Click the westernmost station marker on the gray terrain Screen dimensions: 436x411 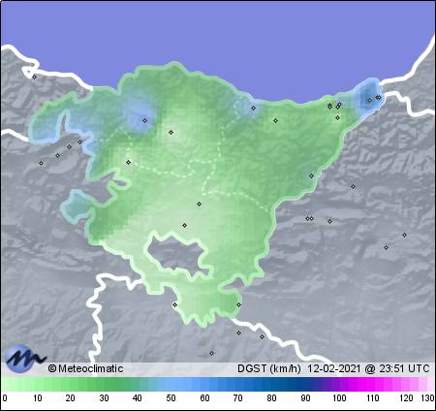[x=41, y=163]
